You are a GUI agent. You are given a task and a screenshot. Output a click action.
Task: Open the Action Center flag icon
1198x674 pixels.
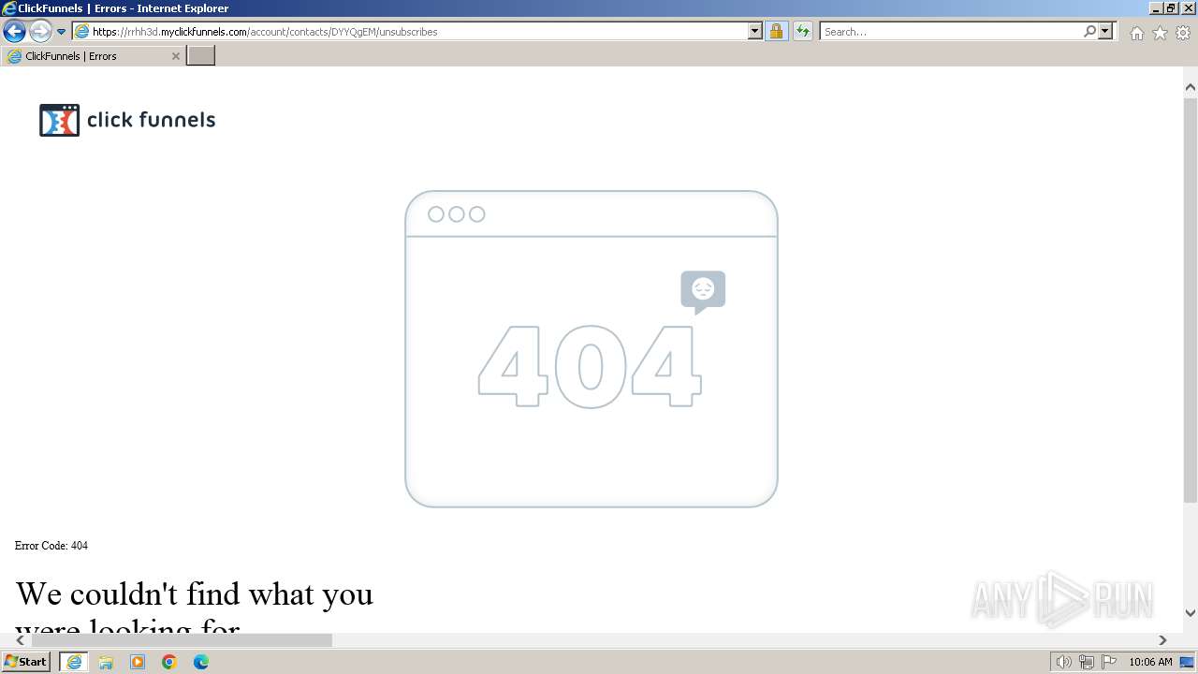(1109, 662)
